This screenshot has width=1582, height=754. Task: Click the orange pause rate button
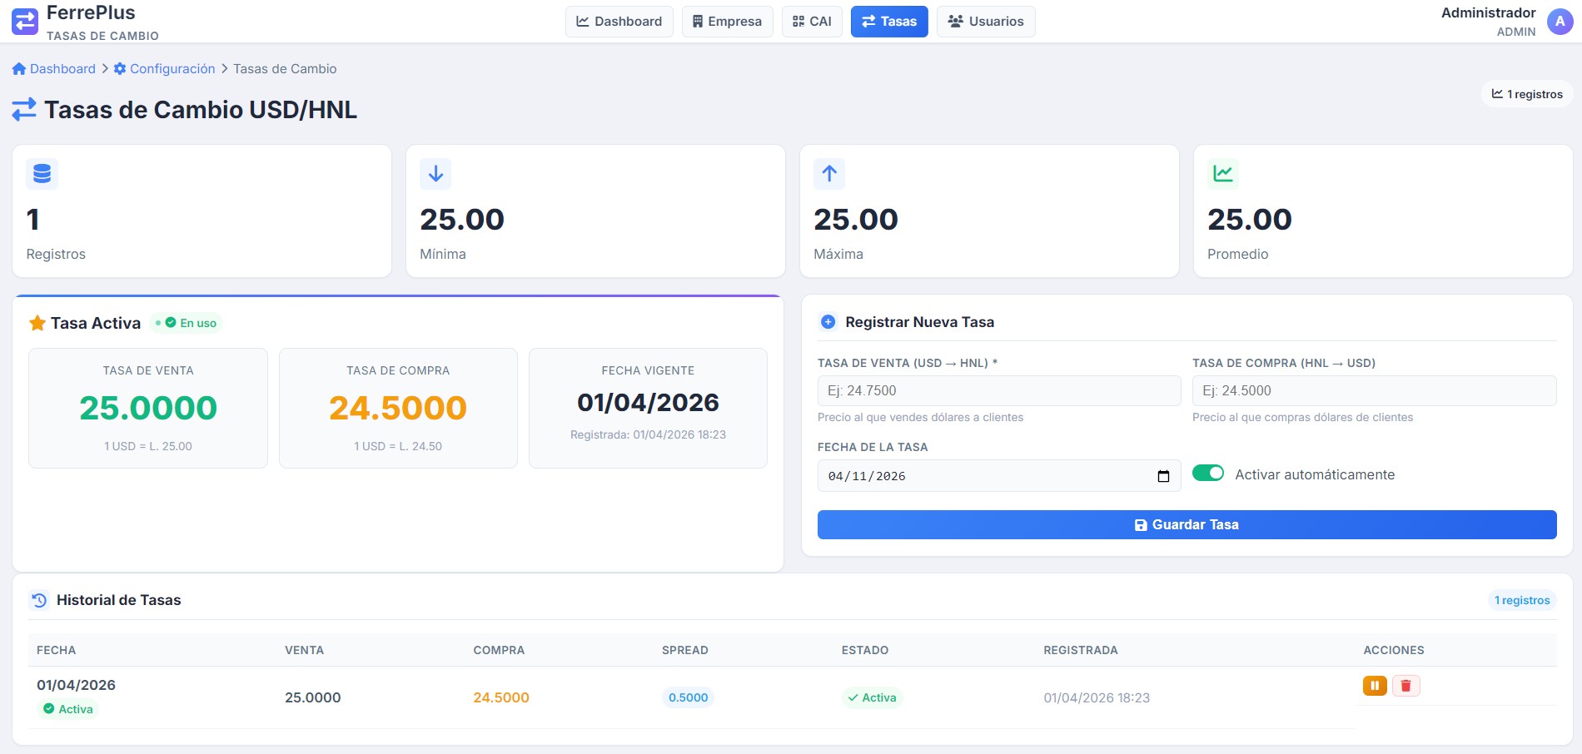tap(1375, 686)
